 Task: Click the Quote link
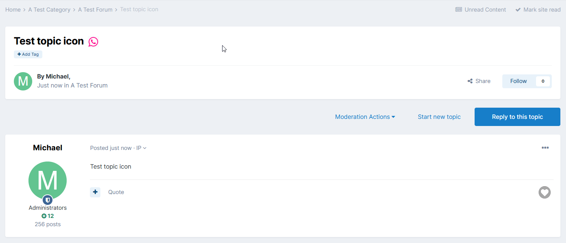coord(116,192)
